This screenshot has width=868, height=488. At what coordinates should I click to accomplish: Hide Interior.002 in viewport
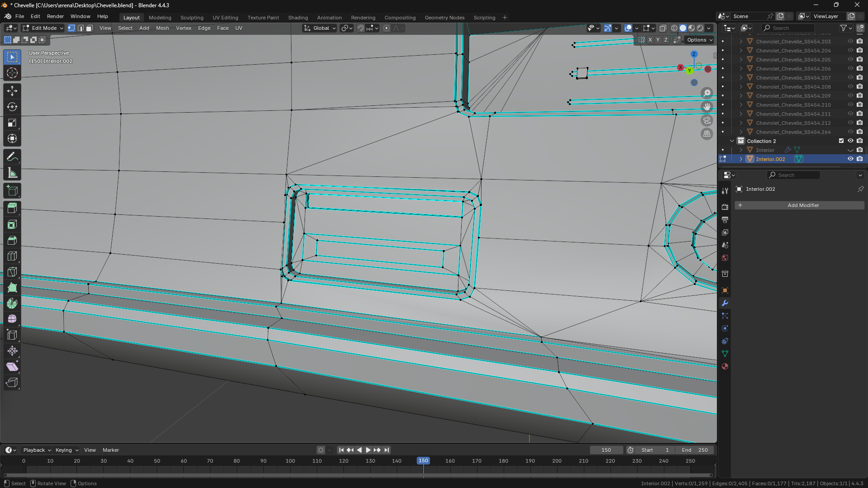[850, 159]
